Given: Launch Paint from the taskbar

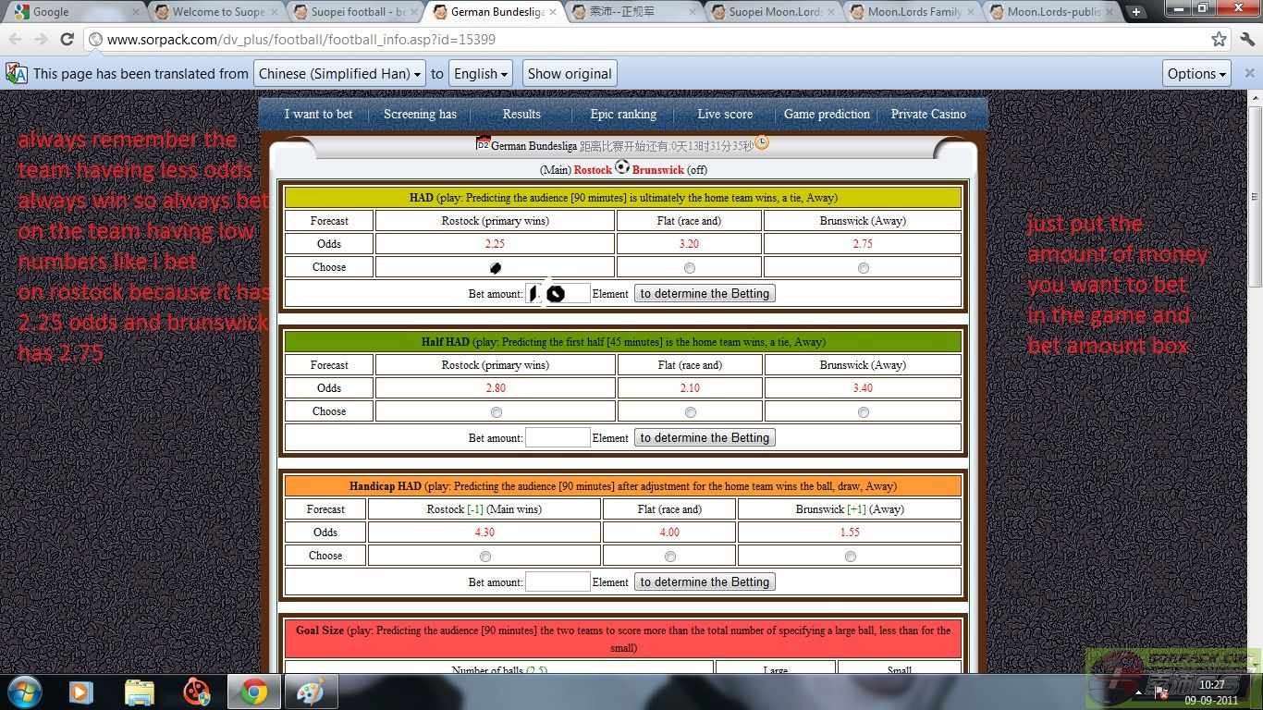Looking at the screenshot, I should coord(310,692).
